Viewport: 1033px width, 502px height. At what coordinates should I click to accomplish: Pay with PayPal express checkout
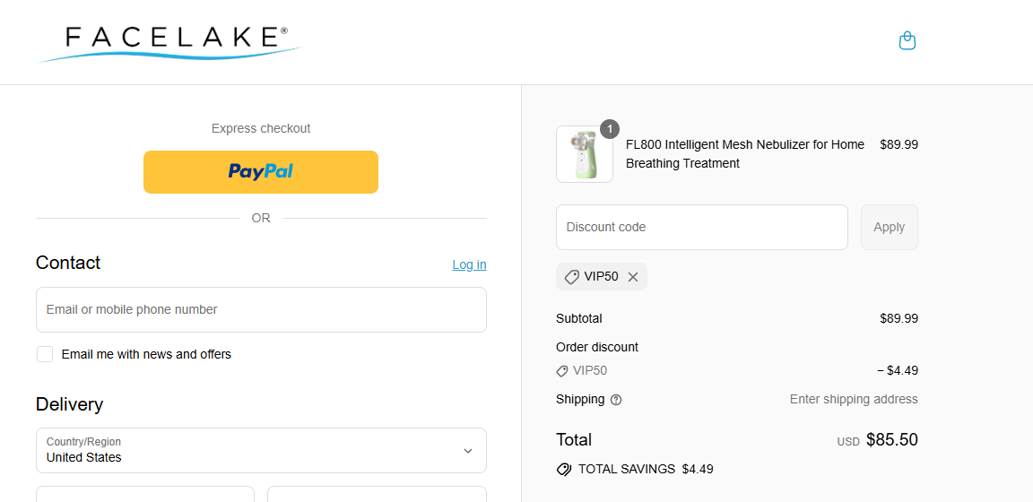tap(261, 172)
